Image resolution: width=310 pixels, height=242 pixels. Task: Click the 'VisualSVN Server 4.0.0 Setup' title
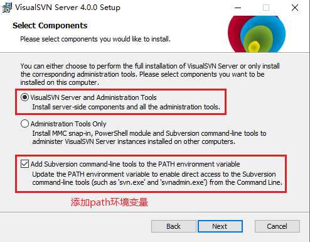68,8
